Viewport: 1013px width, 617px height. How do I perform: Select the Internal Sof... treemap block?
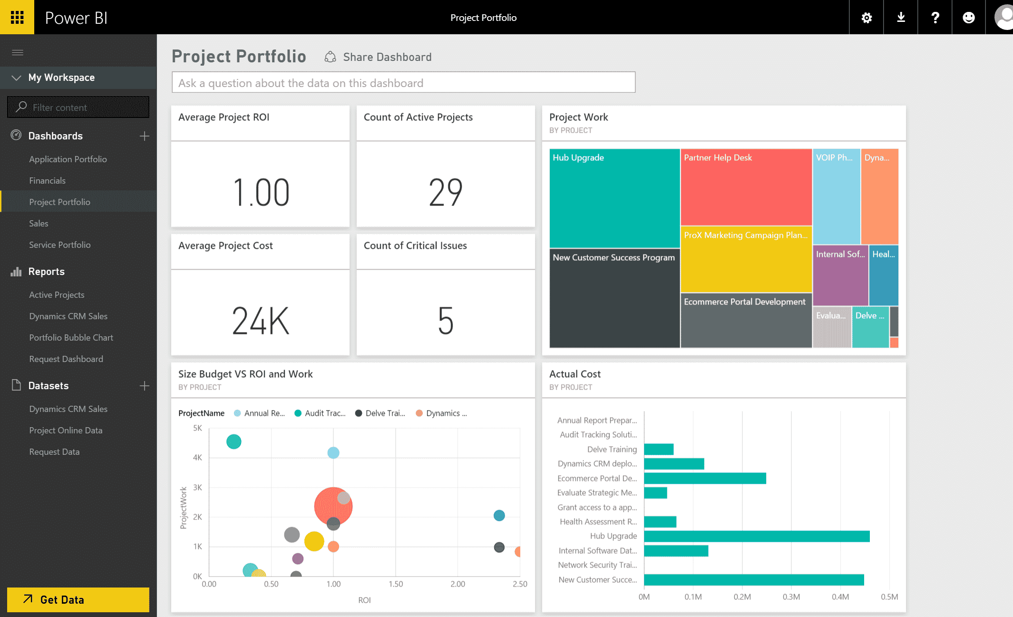(840, 275)
